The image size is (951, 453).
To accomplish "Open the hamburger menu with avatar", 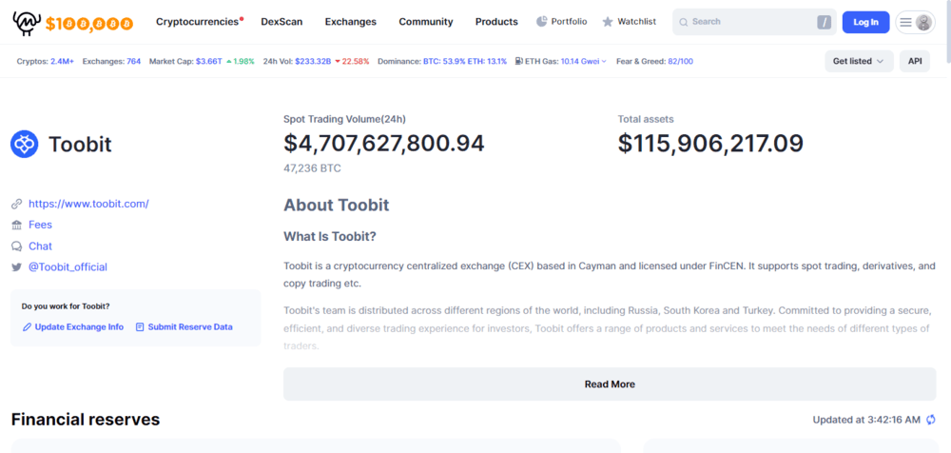I will (x=915, y=23).
